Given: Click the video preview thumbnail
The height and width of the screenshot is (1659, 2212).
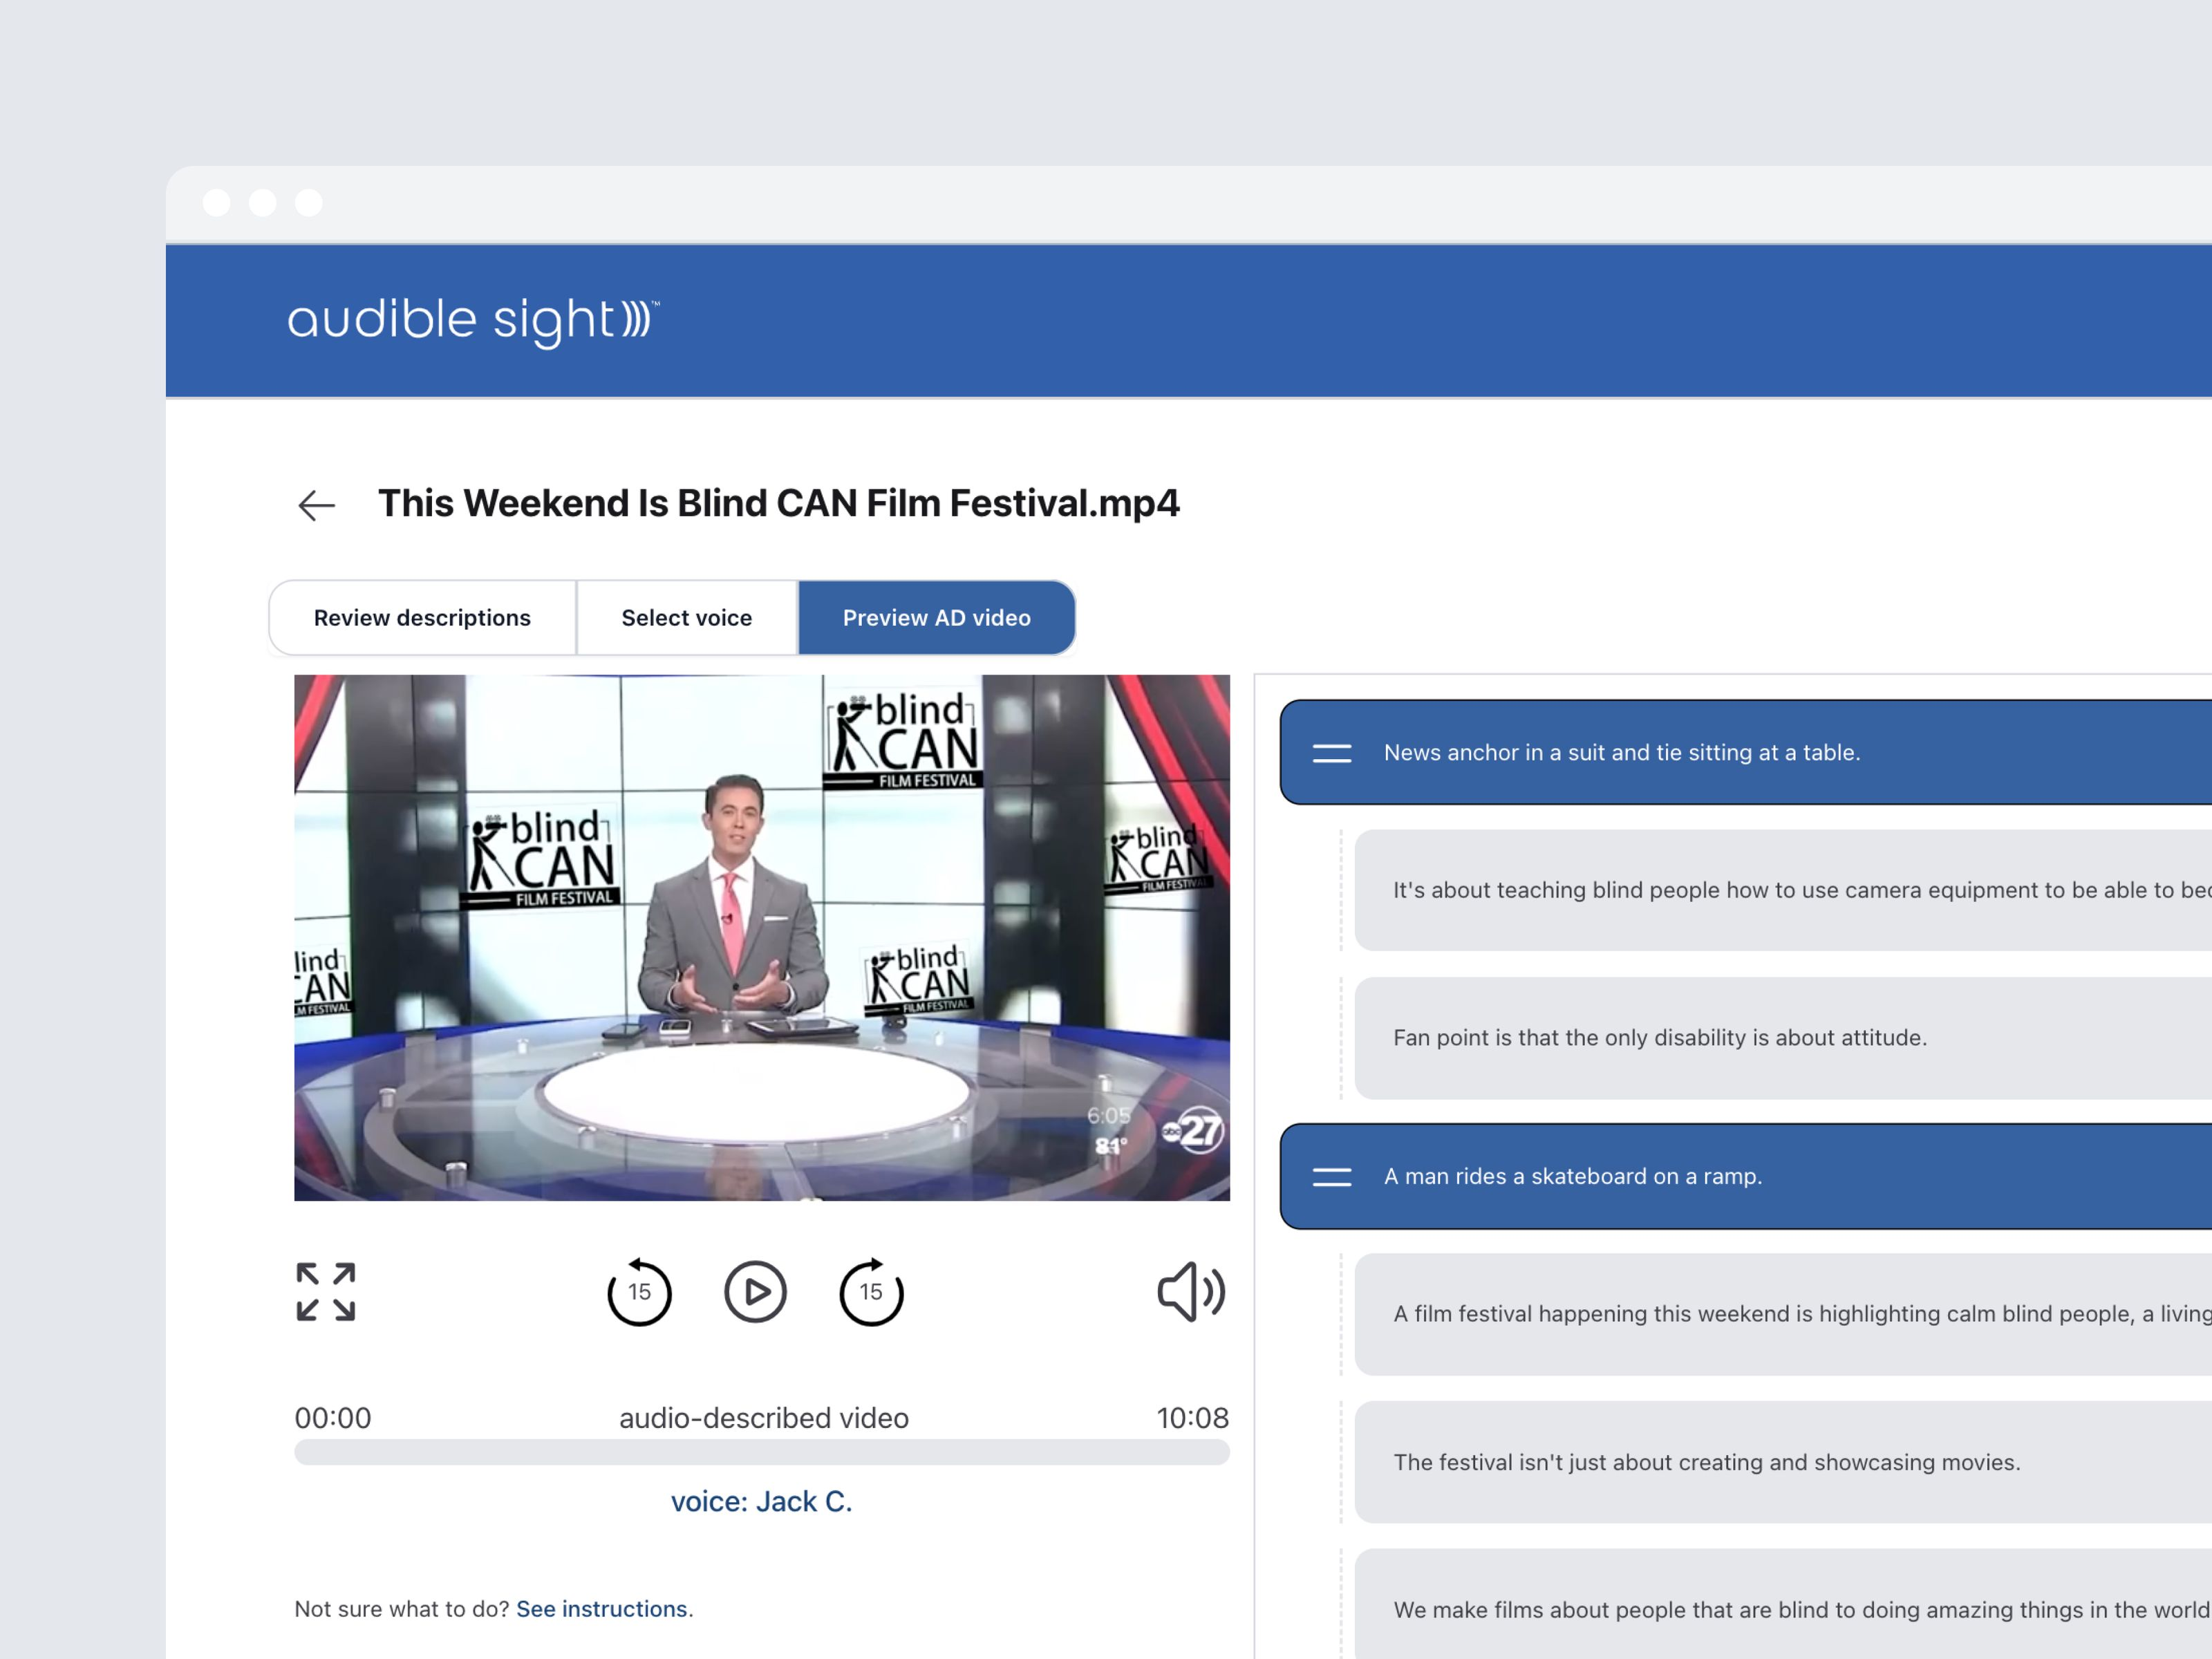Looking at the screenshot, I should (x=761, y=937).
